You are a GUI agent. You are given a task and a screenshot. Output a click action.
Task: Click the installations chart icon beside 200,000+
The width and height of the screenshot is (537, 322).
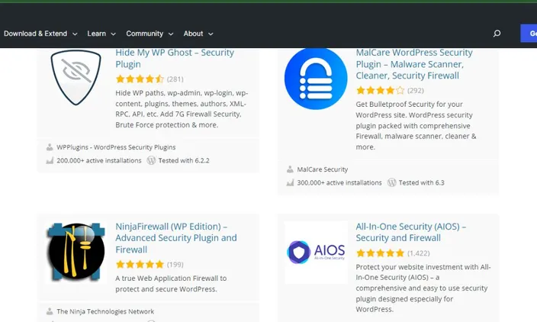(50, 160)
